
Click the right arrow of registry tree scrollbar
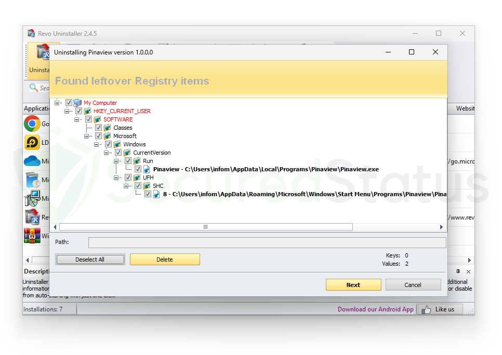pyautogui.click(x=441, y=227)
